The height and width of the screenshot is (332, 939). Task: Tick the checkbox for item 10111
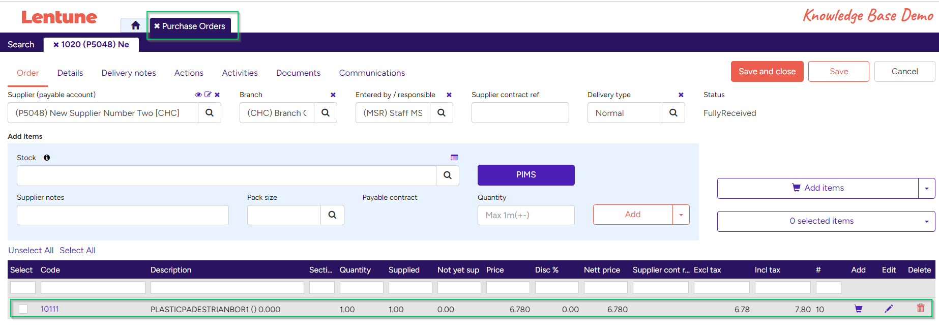pos(23,309)
